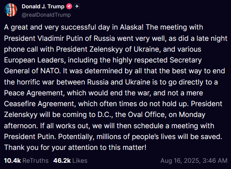
Task: Click the word Alaska in the post
Action: 131,27
